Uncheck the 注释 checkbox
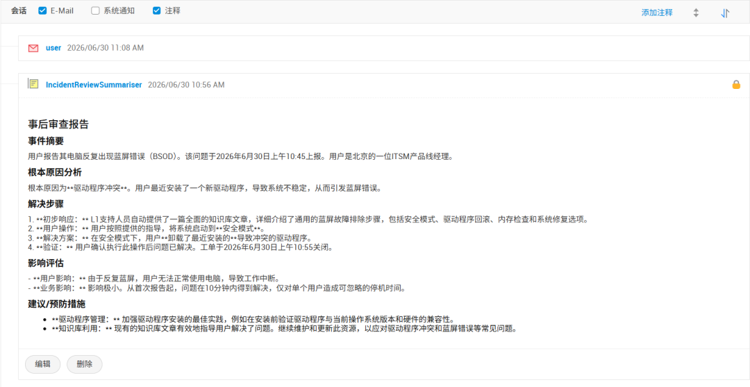This screenshot has width=750, height=387. 156,11
